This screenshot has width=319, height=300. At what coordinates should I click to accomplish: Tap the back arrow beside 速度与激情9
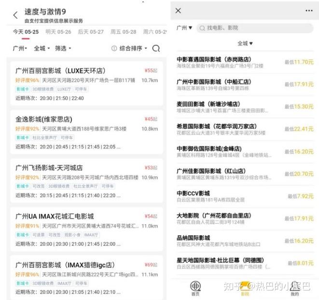point(15,15)
